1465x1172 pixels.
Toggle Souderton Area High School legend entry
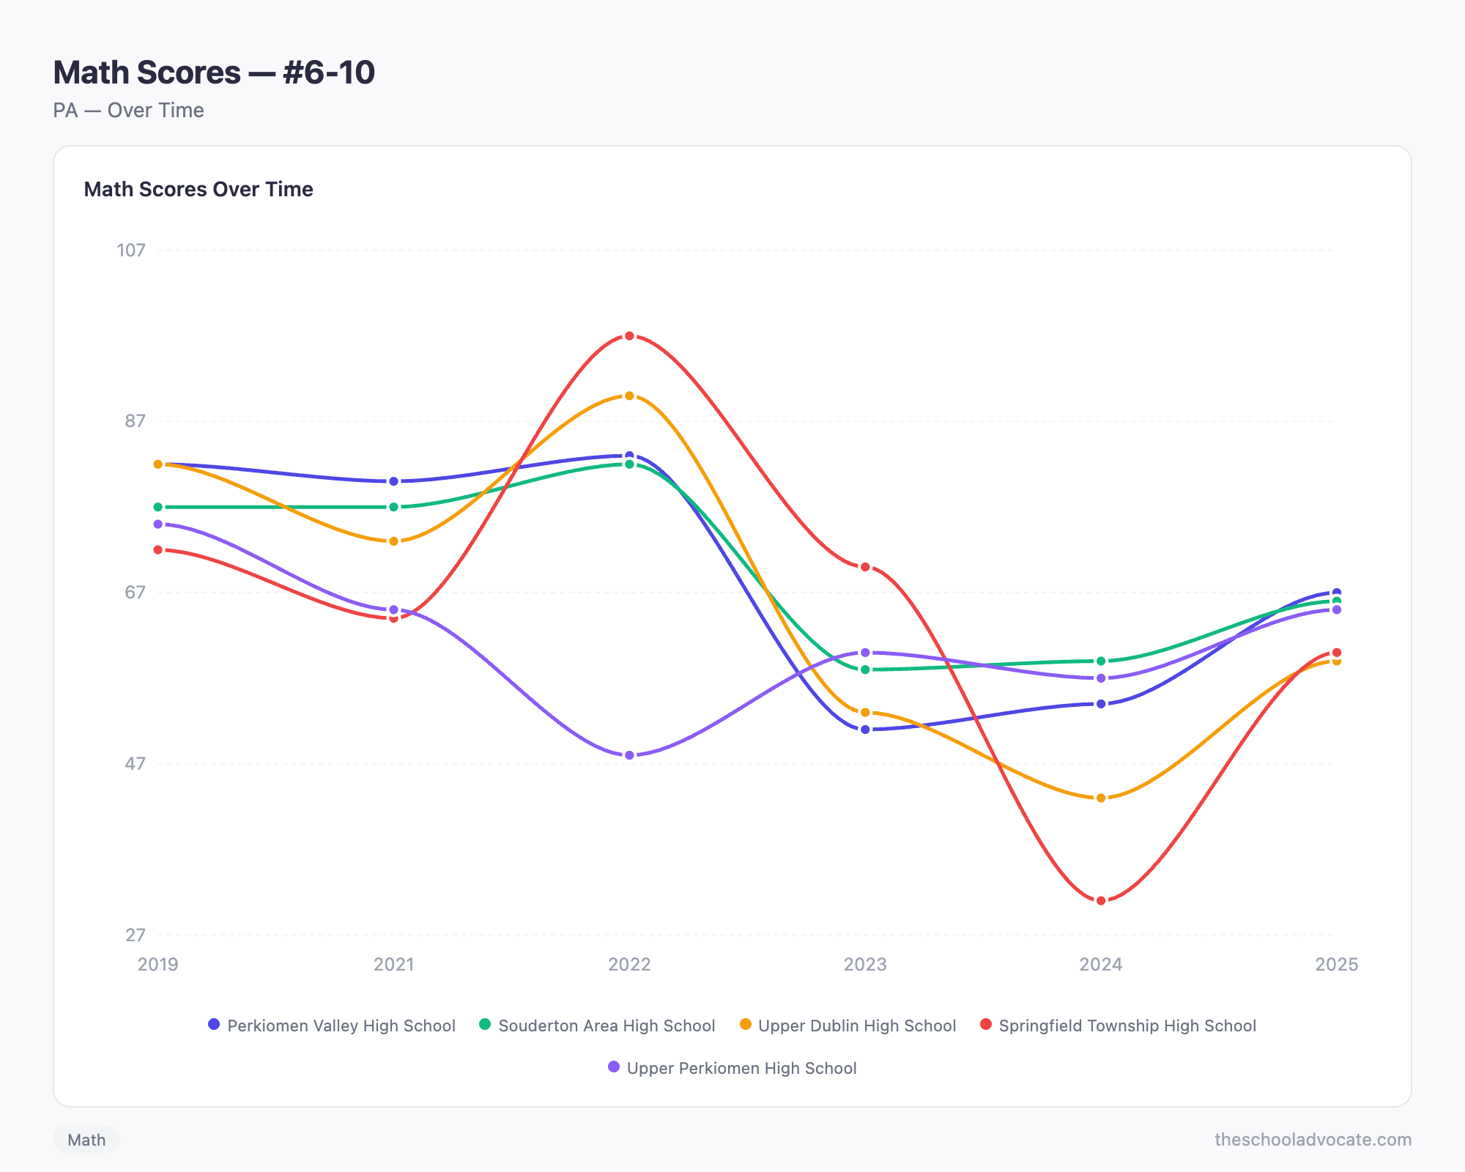click(x=597, y=1025)
